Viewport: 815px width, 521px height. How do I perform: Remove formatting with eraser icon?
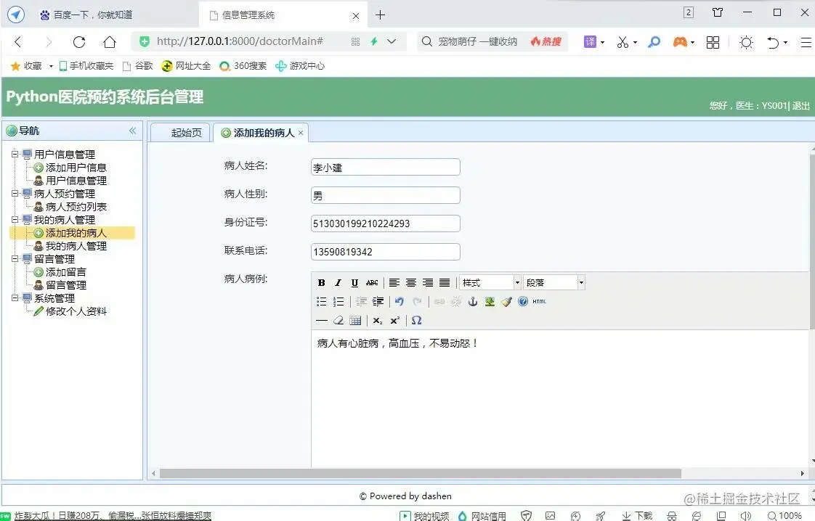pyautogui.click(x=338, y=321)
